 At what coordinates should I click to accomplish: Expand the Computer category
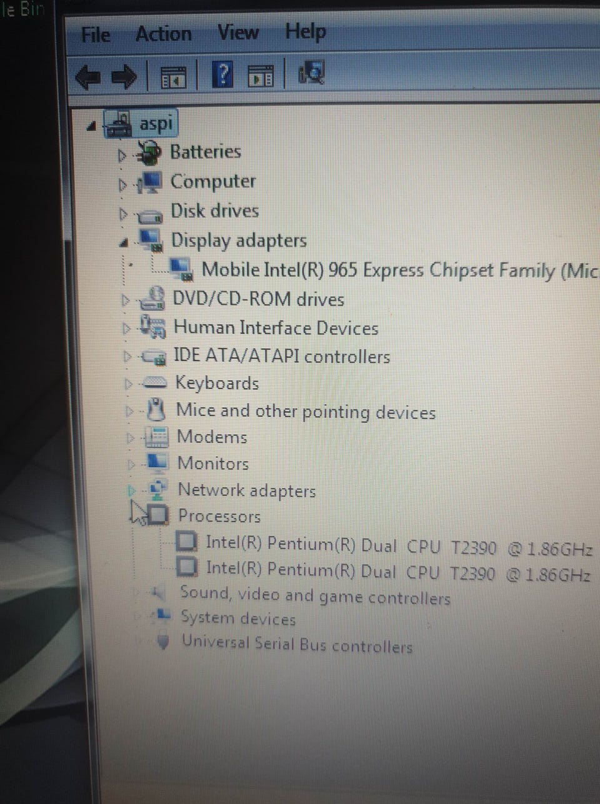[x=123, y=185]
